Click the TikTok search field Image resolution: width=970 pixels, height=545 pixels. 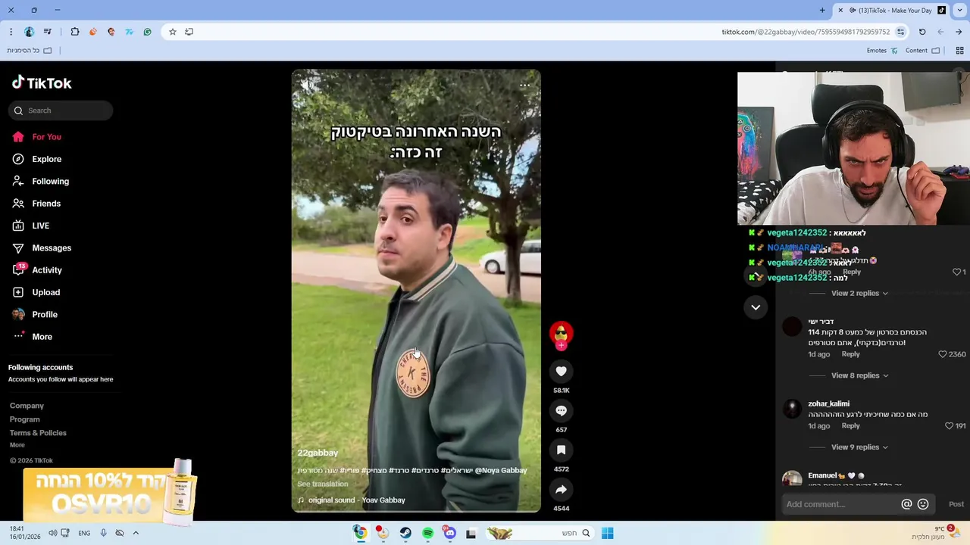[61, 111]
